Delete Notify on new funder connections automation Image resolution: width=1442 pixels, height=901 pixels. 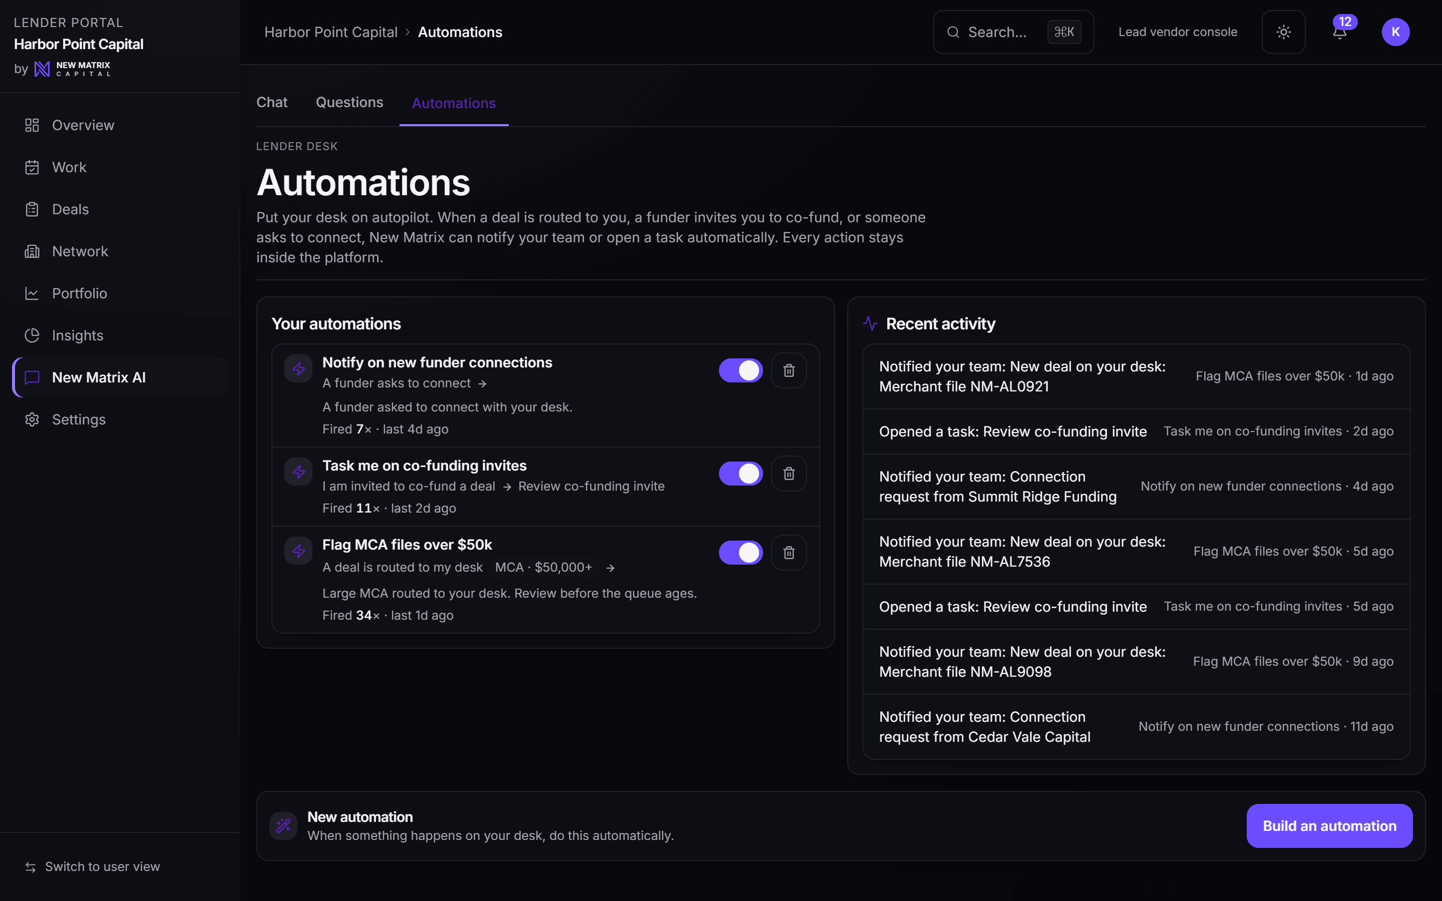coord(789,370)
